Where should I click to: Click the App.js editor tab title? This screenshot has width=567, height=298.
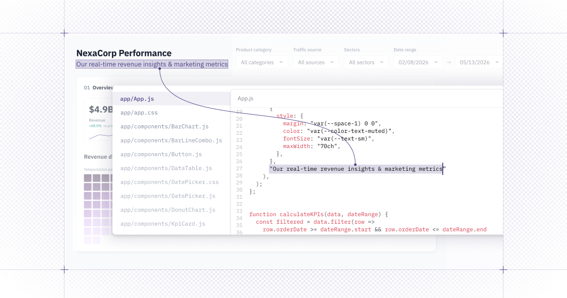pos(245,98)
